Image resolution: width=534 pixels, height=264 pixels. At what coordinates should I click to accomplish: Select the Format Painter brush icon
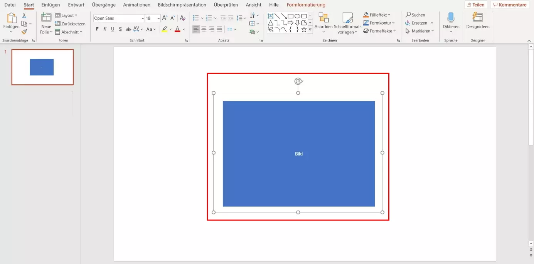[24, 32]
